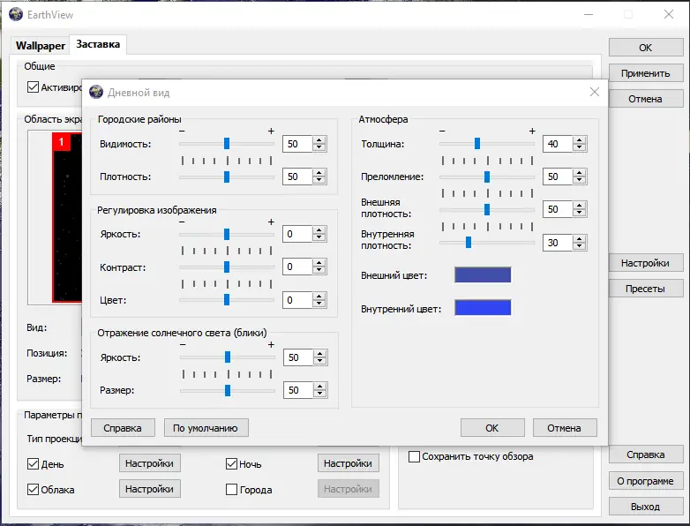Click right-side Настройки button above Пресеты
The height and width of the screenshot is (526, 690).
click(x=646, y=263)
